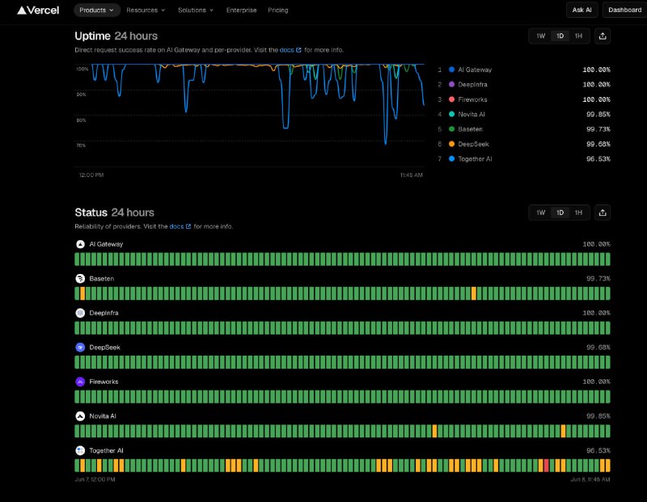
Task: Click Together AI provider icon
Action: 80,450
